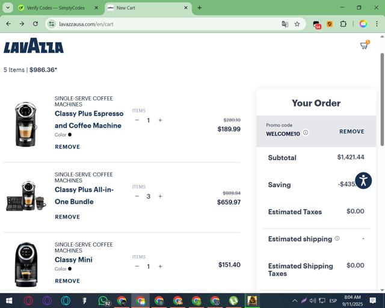Go back in browser
Image resolution: width=385 pixels, height=308 pixels.
click(8, 24)
